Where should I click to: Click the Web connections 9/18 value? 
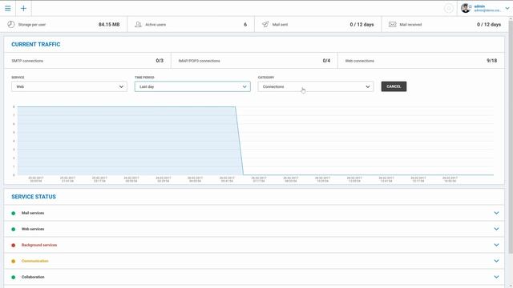pyautogui.click(x=491, y=61)
